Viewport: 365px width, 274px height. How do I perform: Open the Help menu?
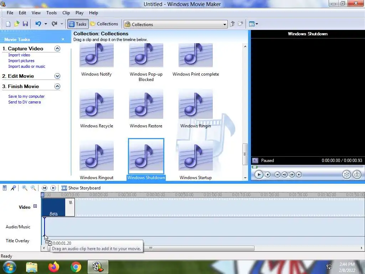tap(93, 13)
